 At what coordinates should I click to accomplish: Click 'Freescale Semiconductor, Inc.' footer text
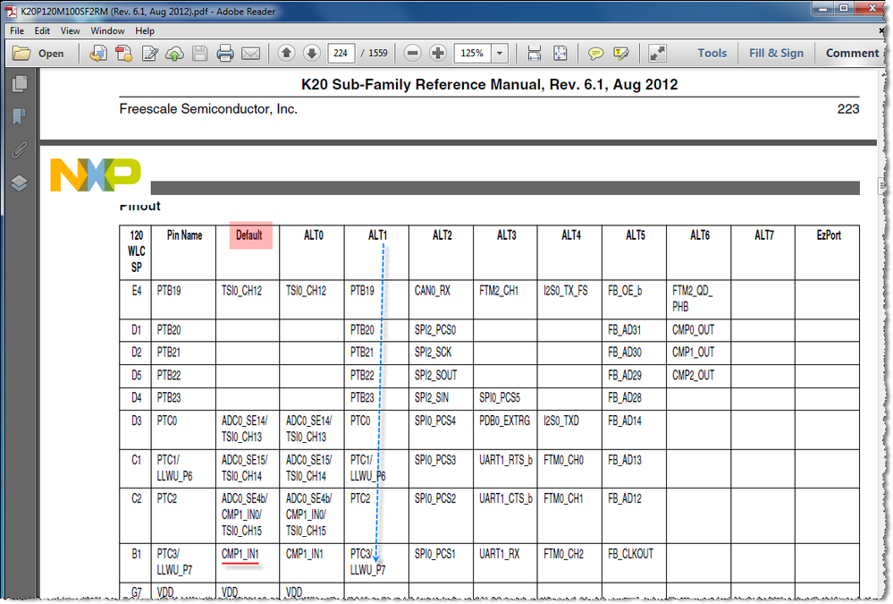[208, 109]
